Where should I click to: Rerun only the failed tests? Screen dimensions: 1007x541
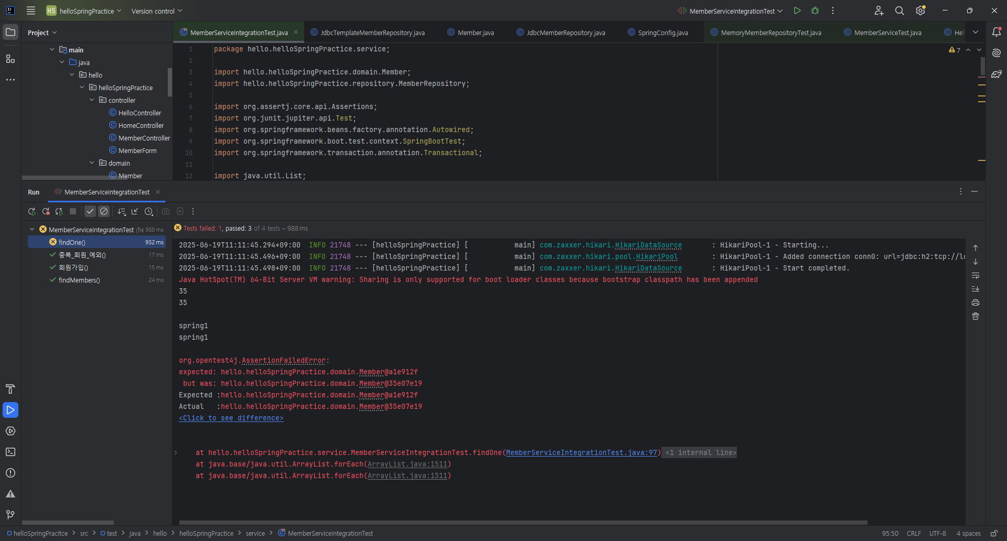46,211
